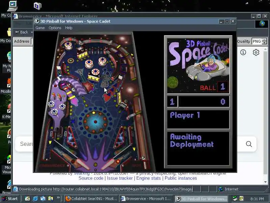Click the info circle icon in Browservice

click(243, 52)
